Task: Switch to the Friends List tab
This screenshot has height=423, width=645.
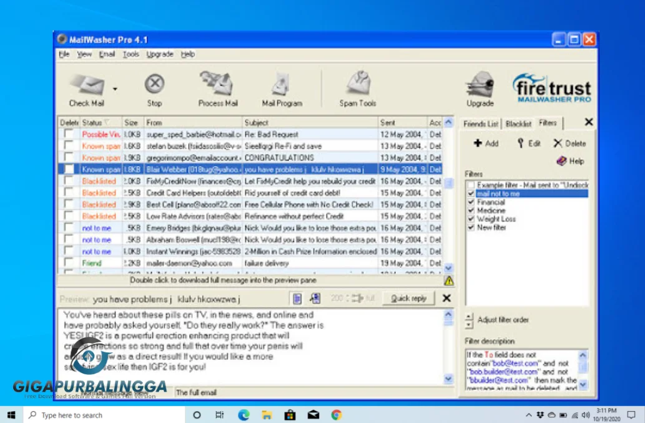Action: pos(480,124)
